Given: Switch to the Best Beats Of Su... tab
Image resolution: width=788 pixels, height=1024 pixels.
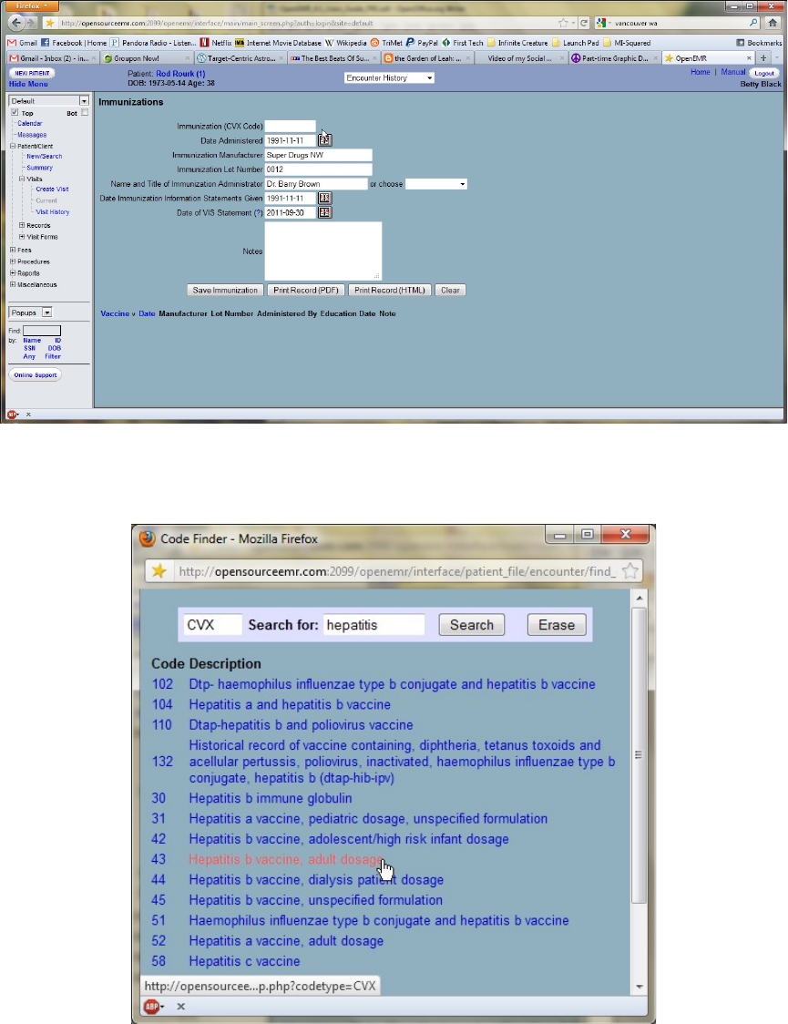Looking at the screenshot, I should pos(335,58).
